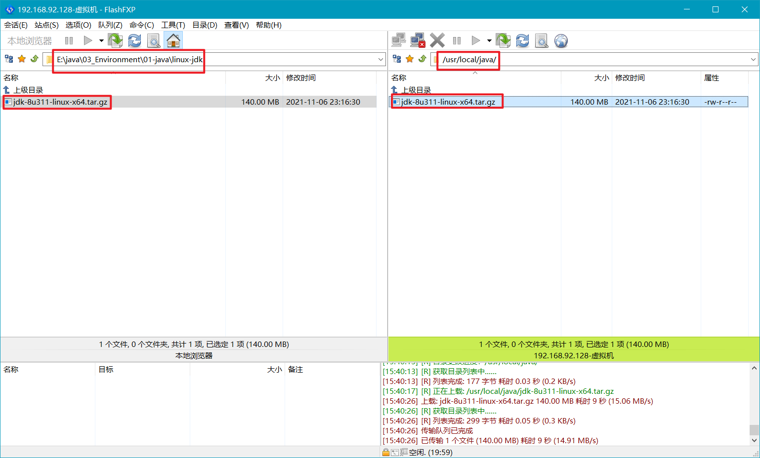
Task: Open the remote file preview icon
Action: point(542,40)
